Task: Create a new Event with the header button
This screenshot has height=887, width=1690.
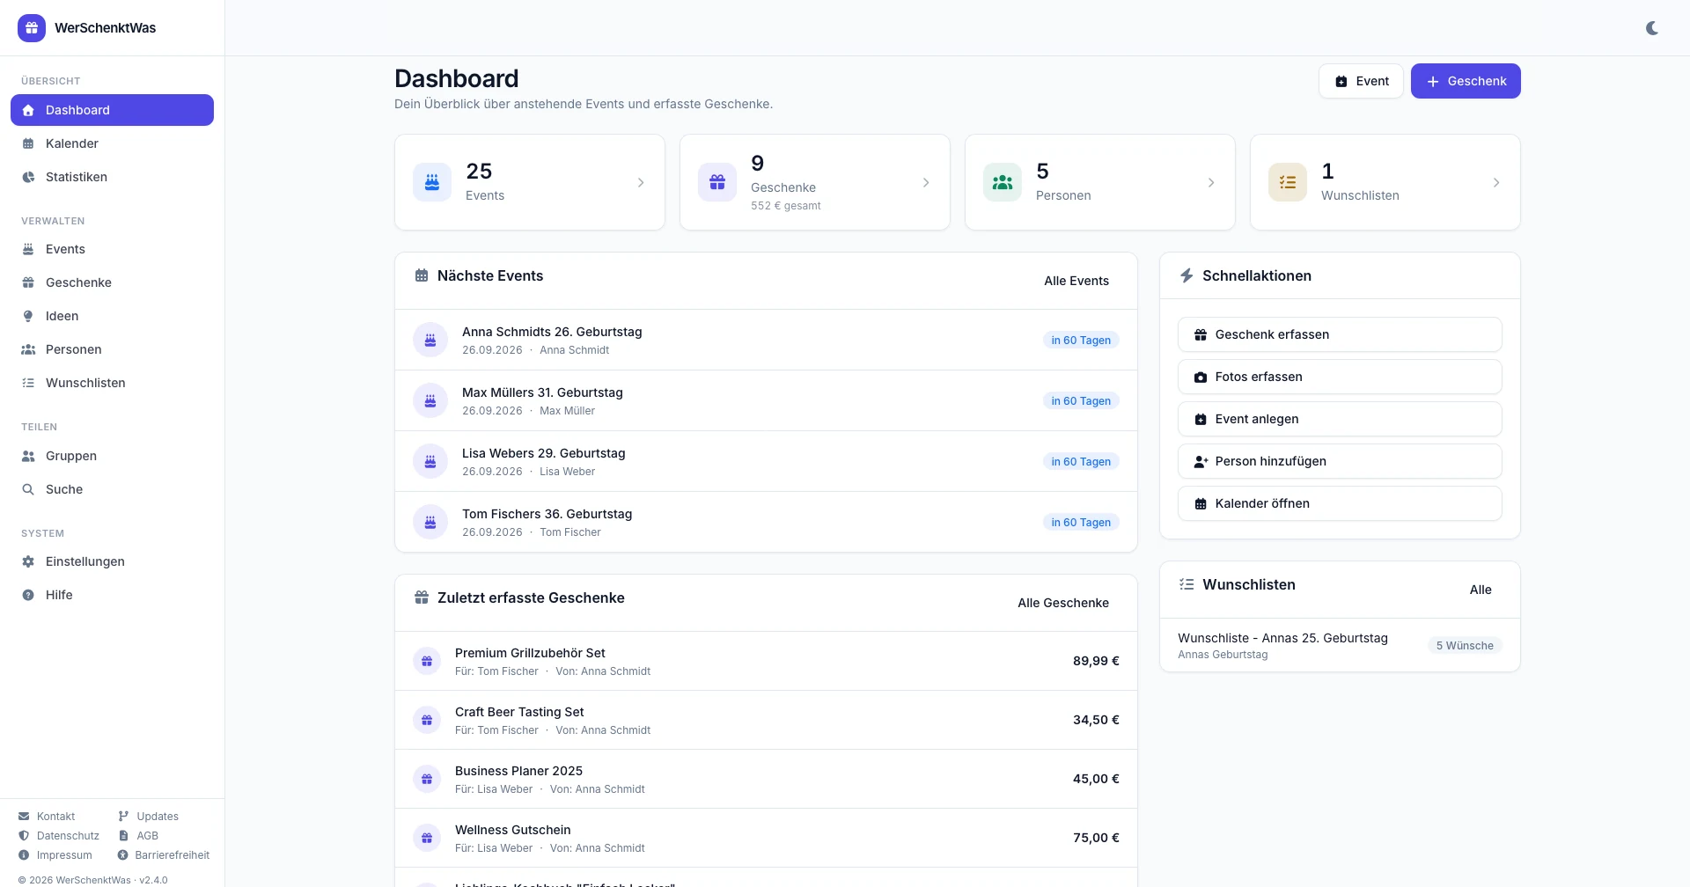Action: click(1361, 81)
